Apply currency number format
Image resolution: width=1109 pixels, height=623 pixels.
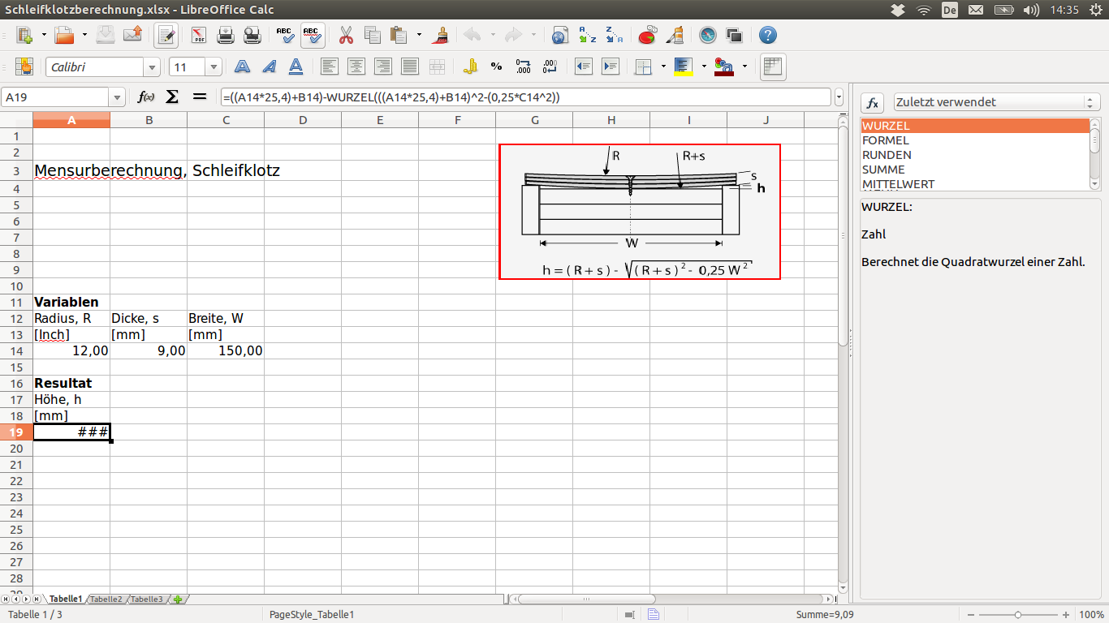point(470,67)
